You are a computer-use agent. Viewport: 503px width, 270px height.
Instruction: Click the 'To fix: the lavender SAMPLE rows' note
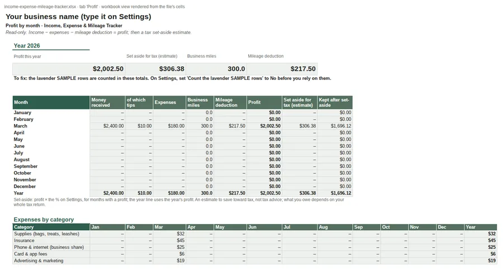(x=172, y=78)
